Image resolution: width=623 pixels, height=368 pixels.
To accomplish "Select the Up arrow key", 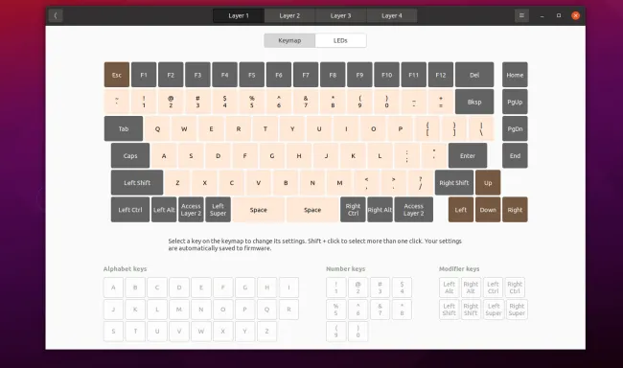I will pos(488,183).
